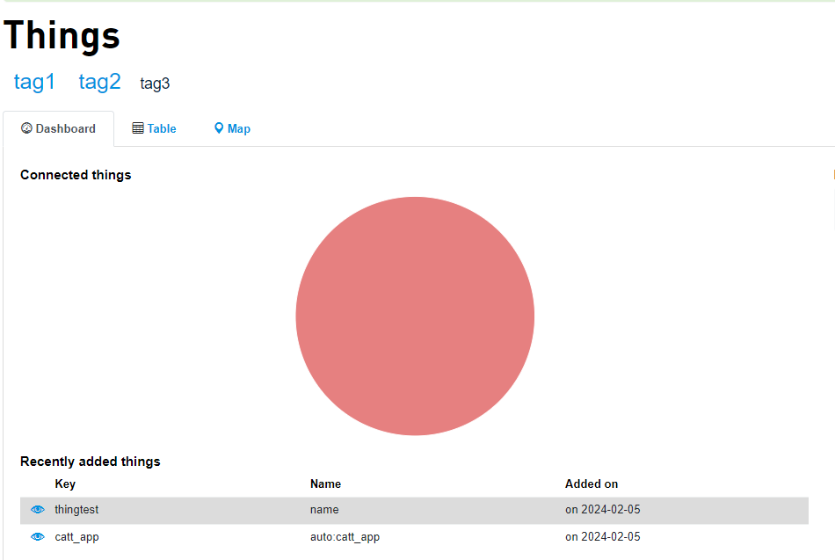This screenshot has width=835, height=560.
Task: Click the red Connected things pie chart
Action: (x=415, y=316)
